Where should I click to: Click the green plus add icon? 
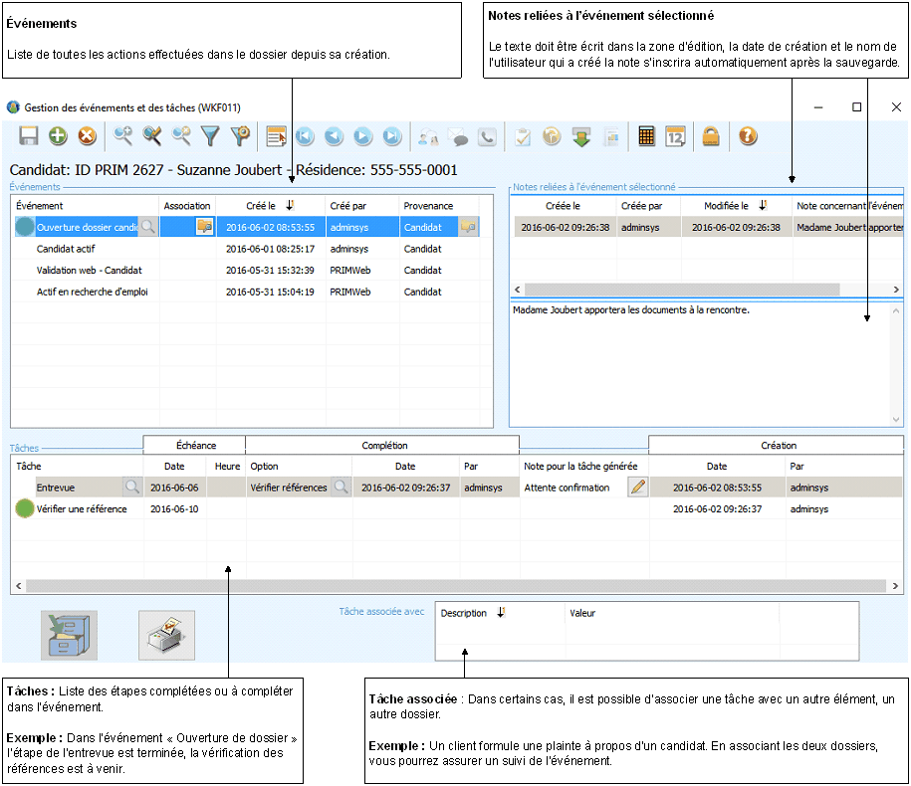pos(58,137)
